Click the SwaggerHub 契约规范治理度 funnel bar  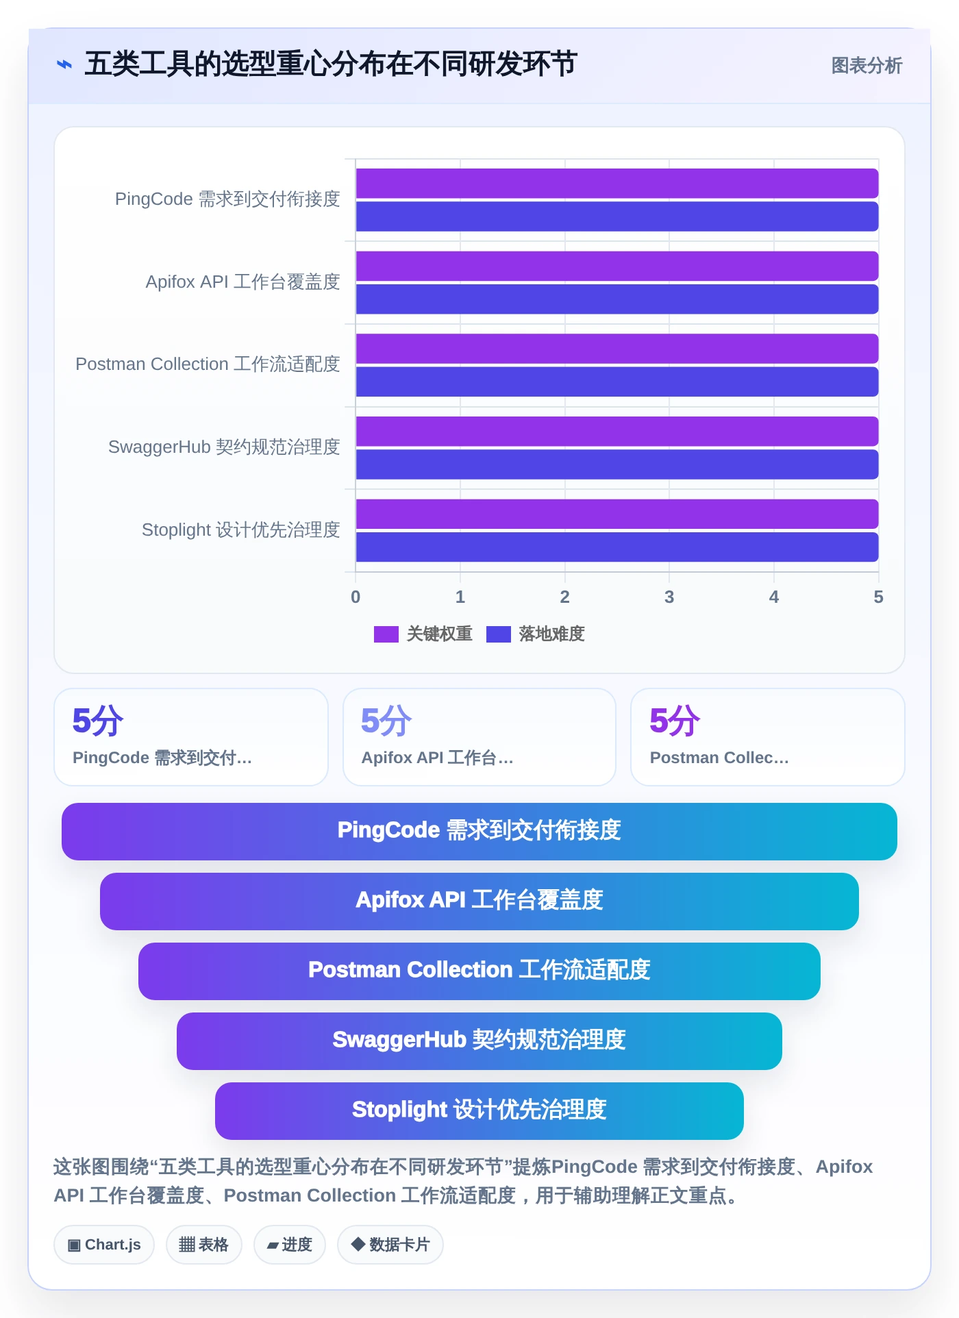pos(480,1041)
